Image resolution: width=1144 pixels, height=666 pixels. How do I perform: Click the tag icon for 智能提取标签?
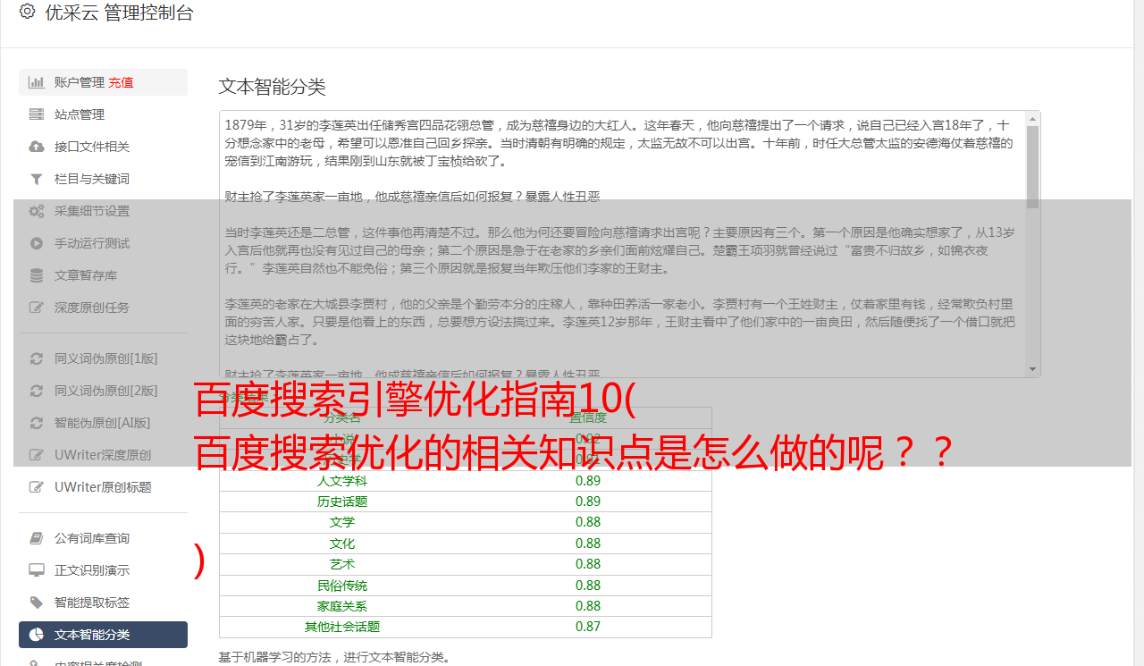[37, 603]
